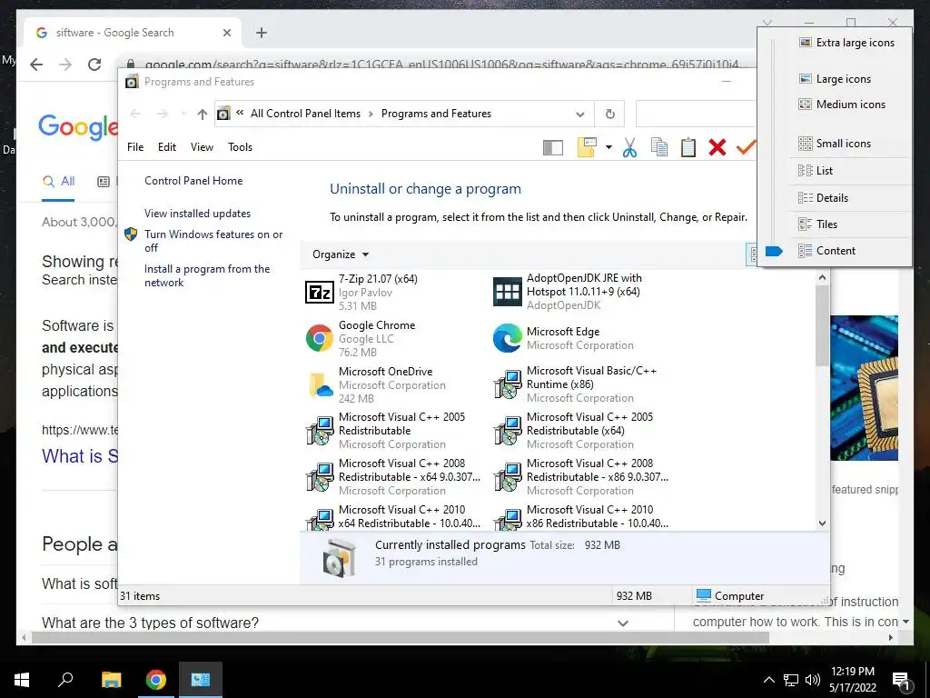Image resolution: width=930 pixels, height=698 pixels.
Task: Select Visual C++ 2010 x64 Redistributable entry
Action: click(394, 517)
